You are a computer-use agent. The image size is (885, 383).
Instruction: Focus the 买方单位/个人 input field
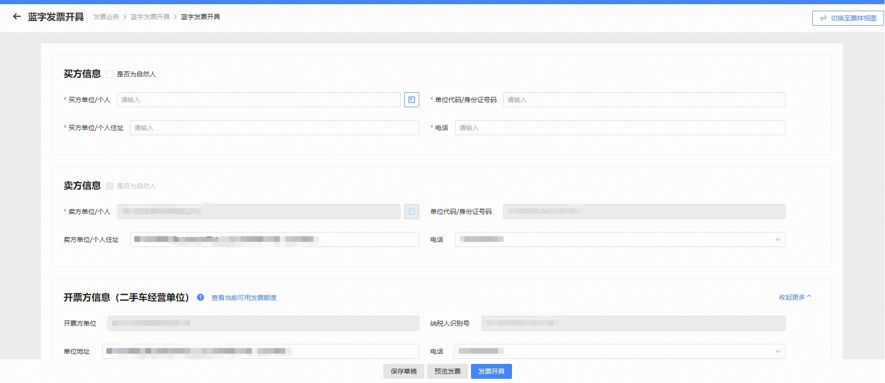tap(258, 100)
